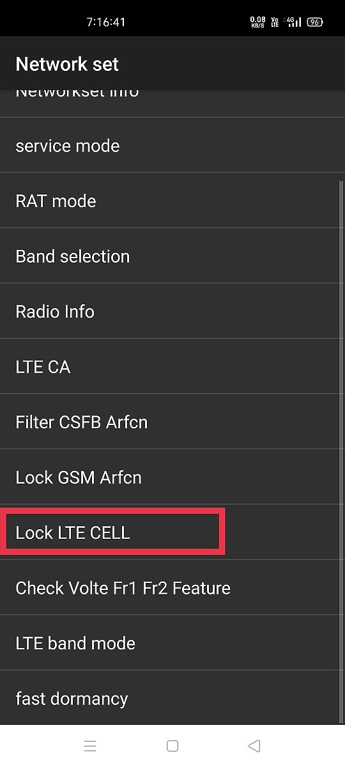Select Band selection item

coord(172,256)
